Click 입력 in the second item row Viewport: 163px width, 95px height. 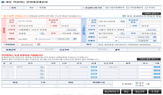pos(94,70)
